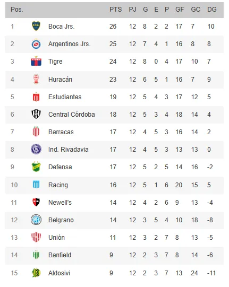The width and height of the screenshot is (229, 287).
Task: Click the Unión team name
Action: (x=56, y=237)
